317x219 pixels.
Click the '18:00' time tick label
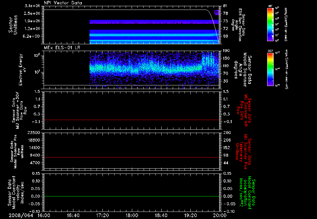pyautogui.click(x=132, y=215)
